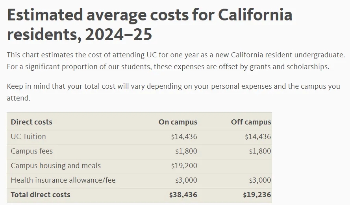Click the Direct costs column header
Image resolution: width=350 pixels, height=205 pixels.
coord(31,122)
